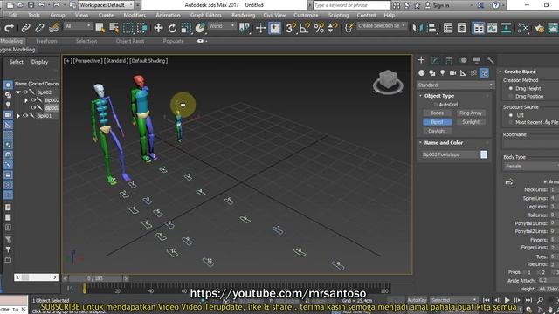
Task: Open the Graph Editors menu
Action: tap(206, 16)
